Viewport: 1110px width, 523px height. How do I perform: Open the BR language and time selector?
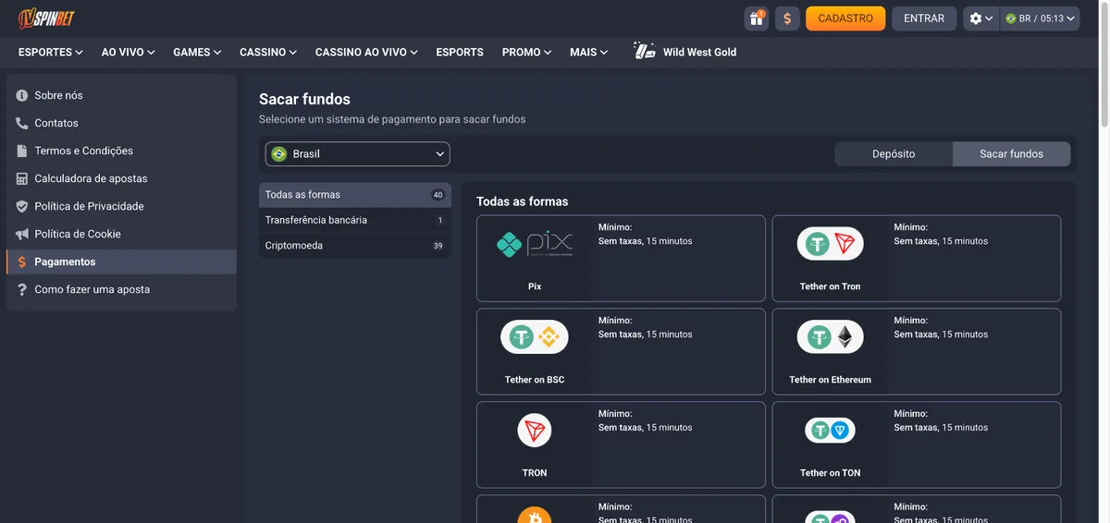1040,18
